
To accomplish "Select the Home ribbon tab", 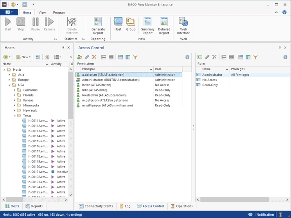I will pos(27,13).
